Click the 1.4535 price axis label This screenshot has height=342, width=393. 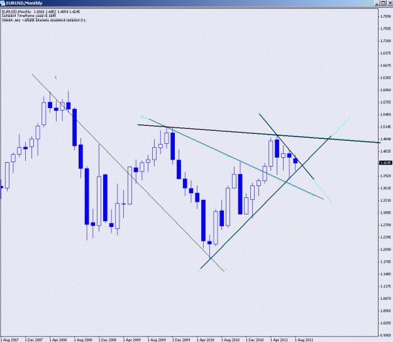click(x=386, y=152)
